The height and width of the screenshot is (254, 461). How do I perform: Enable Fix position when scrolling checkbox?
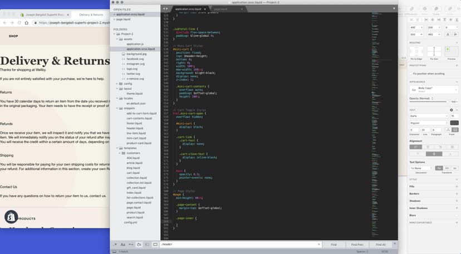tap(412, 73)
